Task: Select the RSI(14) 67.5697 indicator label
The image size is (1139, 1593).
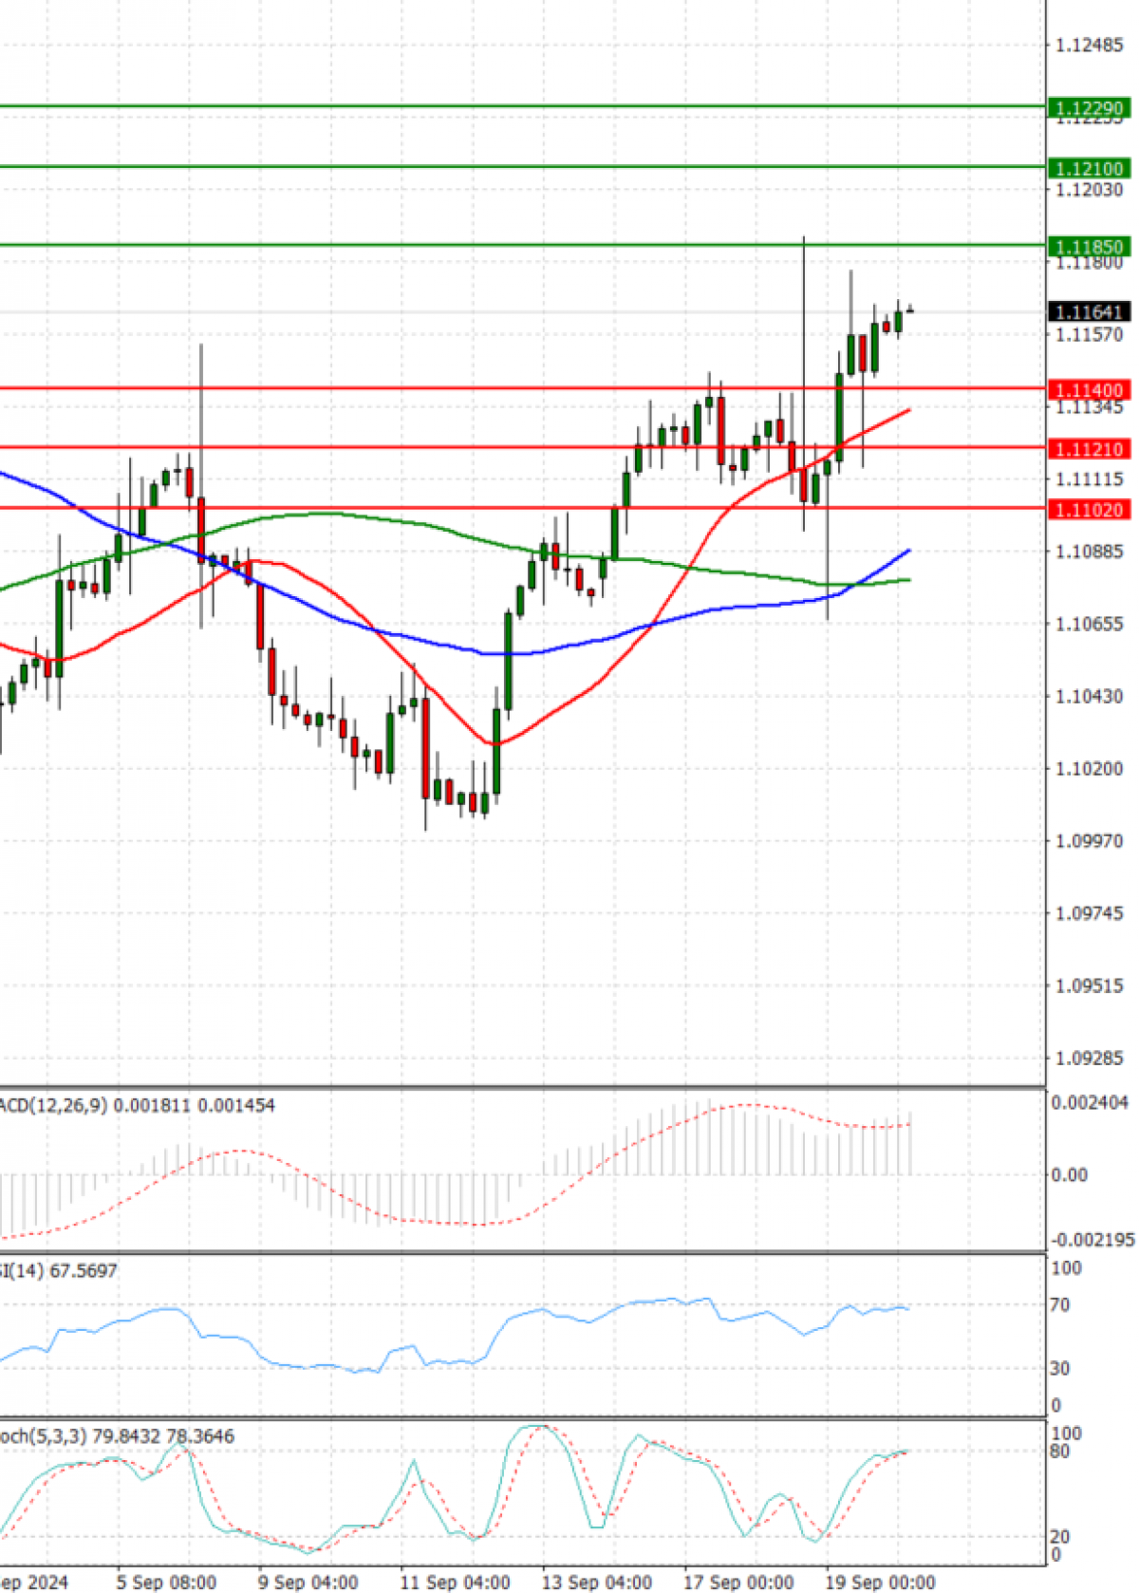Action: (58, 1270)
